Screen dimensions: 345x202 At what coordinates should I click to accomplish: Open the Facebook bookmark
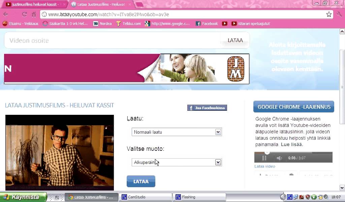click(x=207, y=24)
